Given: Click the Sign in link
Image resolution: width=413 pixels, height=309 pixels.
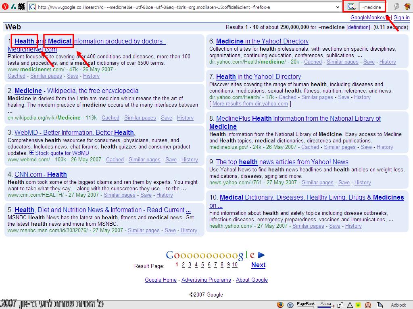Looking at the screenshot, I should tap(401, 18).
